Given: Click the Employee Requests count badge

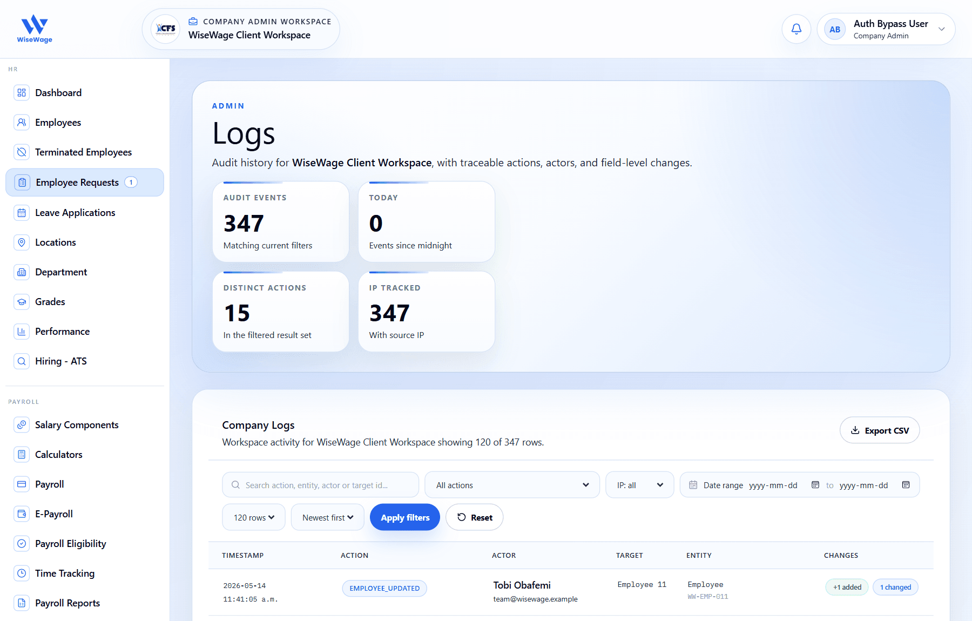Looking at the screenshot, I should pyautogui.click(x=131, y=183).
